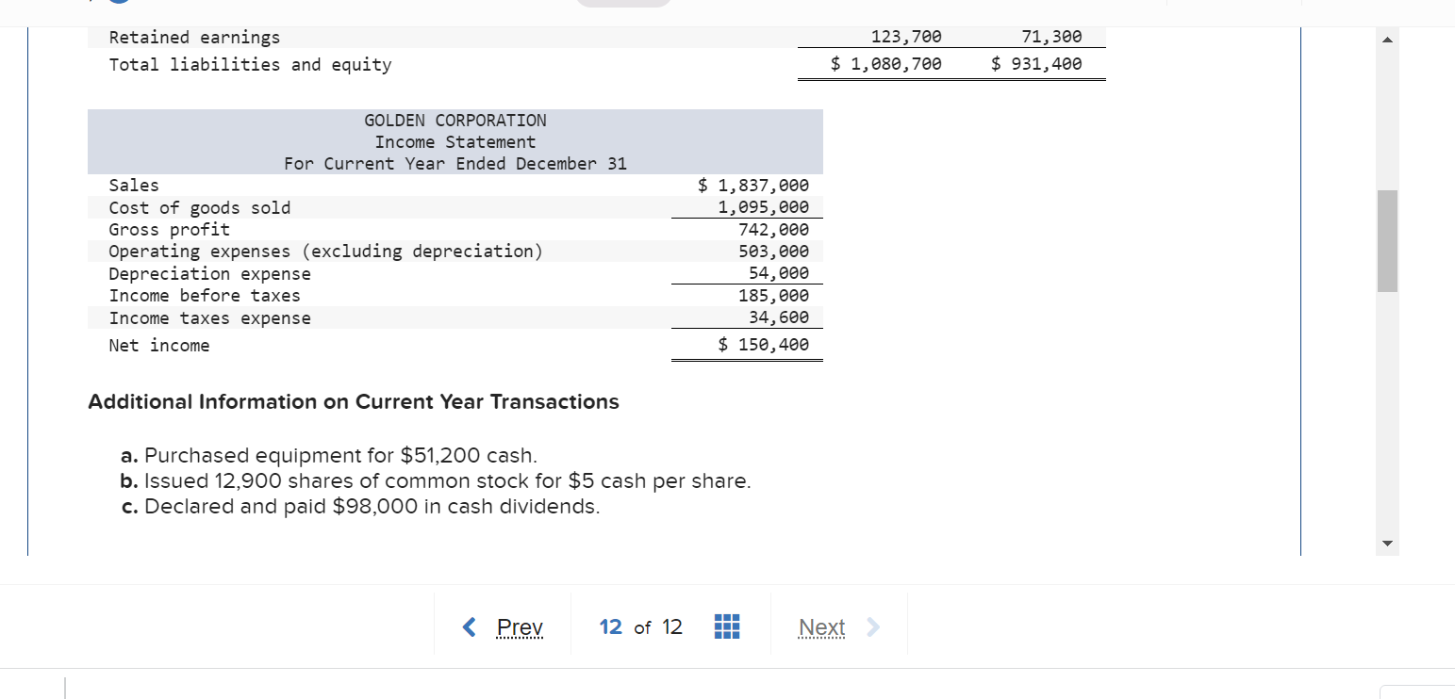Select the Retained earnings row

pos(194,37)
